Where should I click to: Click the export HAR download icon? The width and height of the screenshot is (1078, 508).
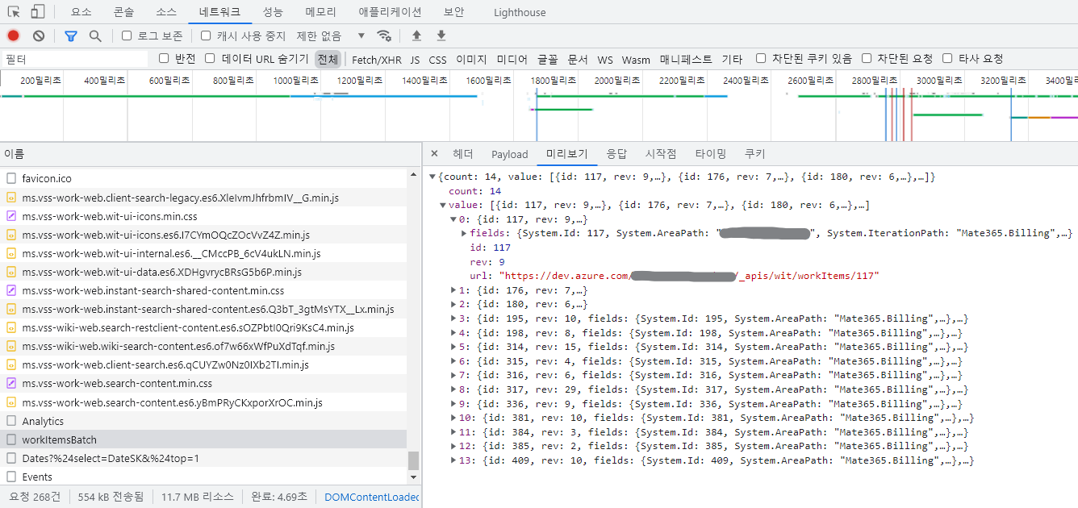pyautogui.click(x=441, y=35)
